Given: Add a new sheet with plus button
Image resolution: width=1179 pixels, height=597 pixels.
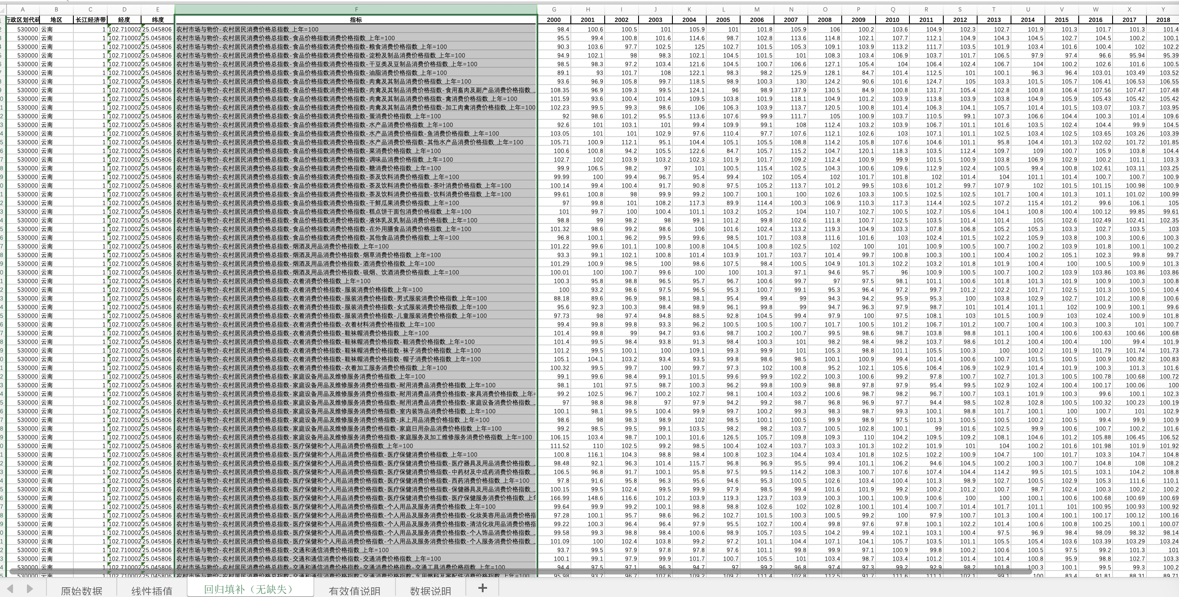Looking at the screenshot, I should pyautogui.click(x=482, y=588).
